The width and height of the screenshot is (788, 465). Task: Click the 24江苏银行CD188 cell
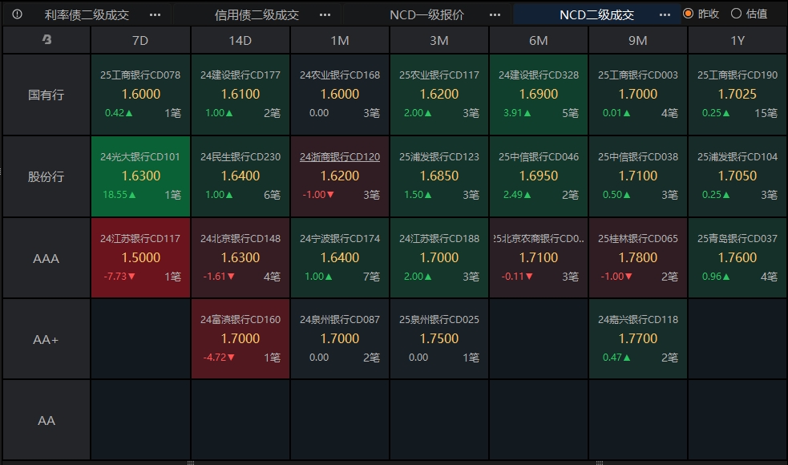[439, 258]
